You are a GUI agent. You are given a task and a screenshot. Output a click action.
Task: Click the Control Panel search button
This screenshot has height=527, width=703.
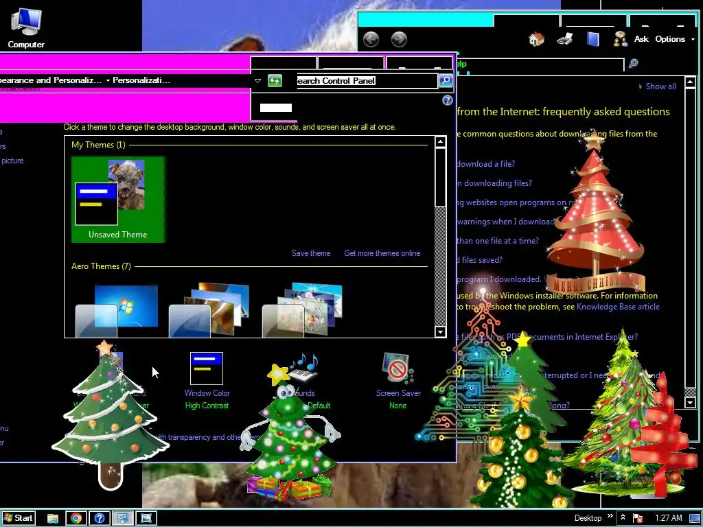click(445, 81)
